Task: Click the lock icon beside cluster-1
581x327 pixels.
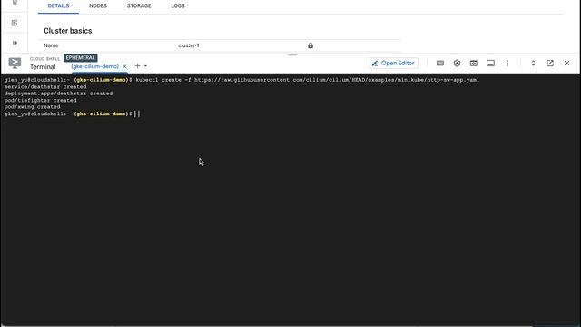Action: 310,45
